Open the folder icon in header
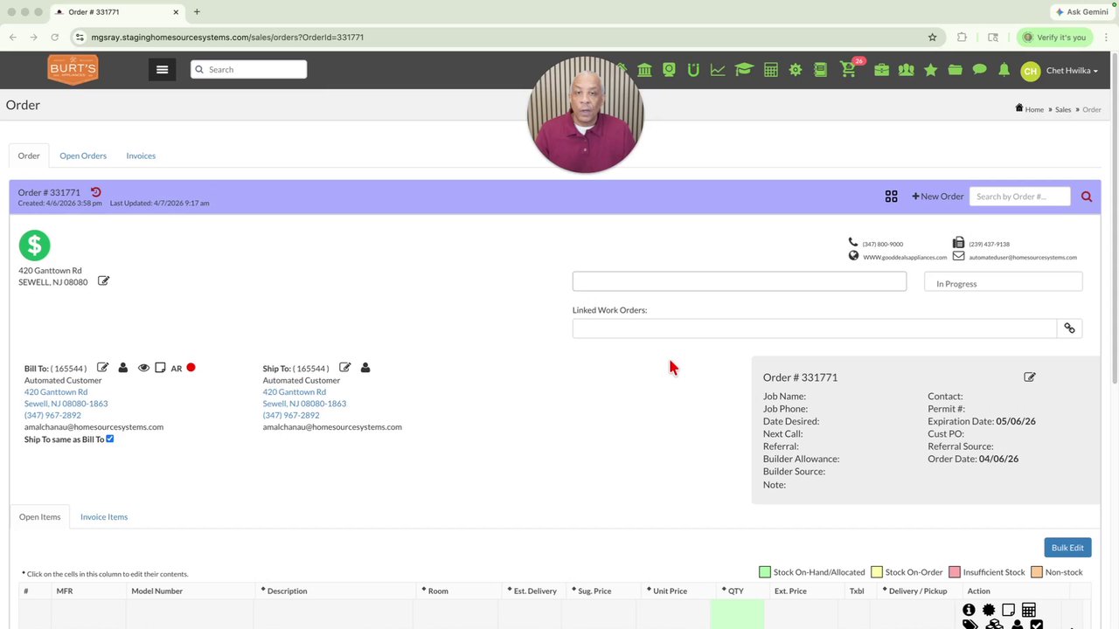1119x629 pixels. pyautogui.click(x=955, y=70)
